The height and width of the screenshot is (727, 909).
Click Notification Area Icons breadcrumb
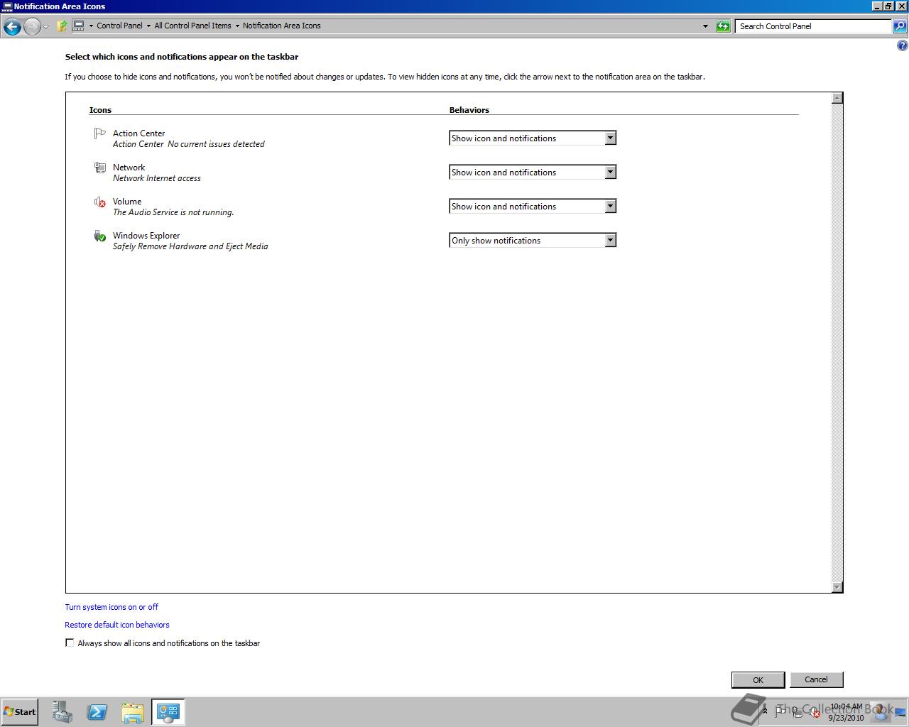[x=281, y=26]
